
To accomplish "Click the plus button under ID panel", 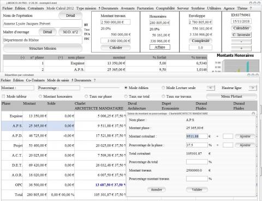I will point(241,48).
